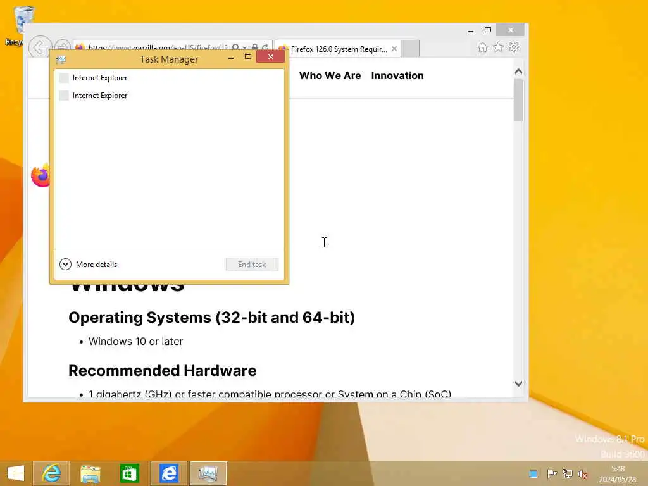Expand More details in Task Manager
Screen dimensions: 648x486
pos(89,264)
